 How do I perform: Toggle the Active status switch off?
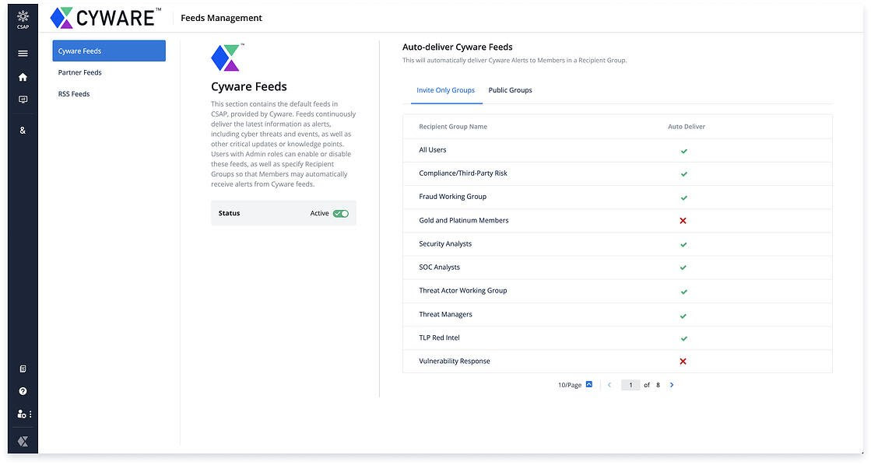[x=340, y=214]
